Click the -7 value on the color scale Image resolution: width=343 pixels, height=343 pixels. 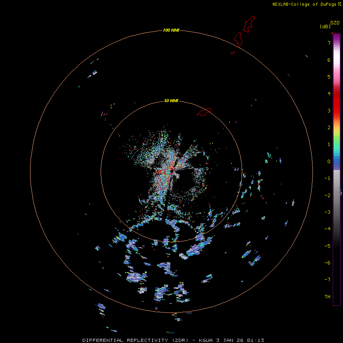point(327,280)
